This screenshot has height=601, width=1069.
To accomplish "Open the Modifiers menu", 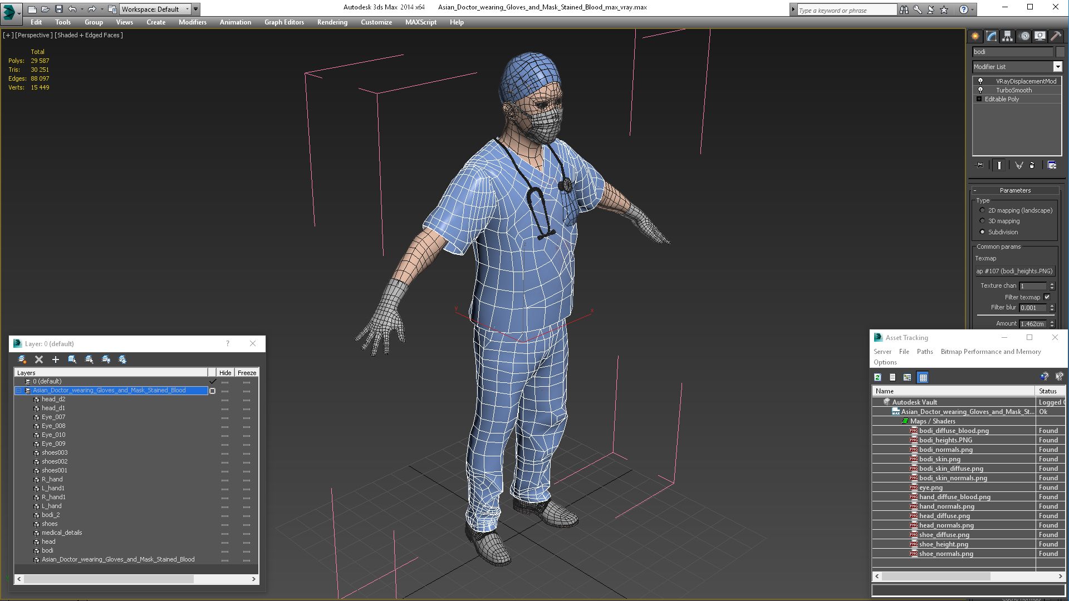I will point(192,22).
